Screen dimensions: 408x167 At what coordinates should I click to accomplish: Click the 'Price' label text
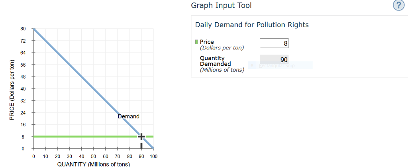pos(207,42)
